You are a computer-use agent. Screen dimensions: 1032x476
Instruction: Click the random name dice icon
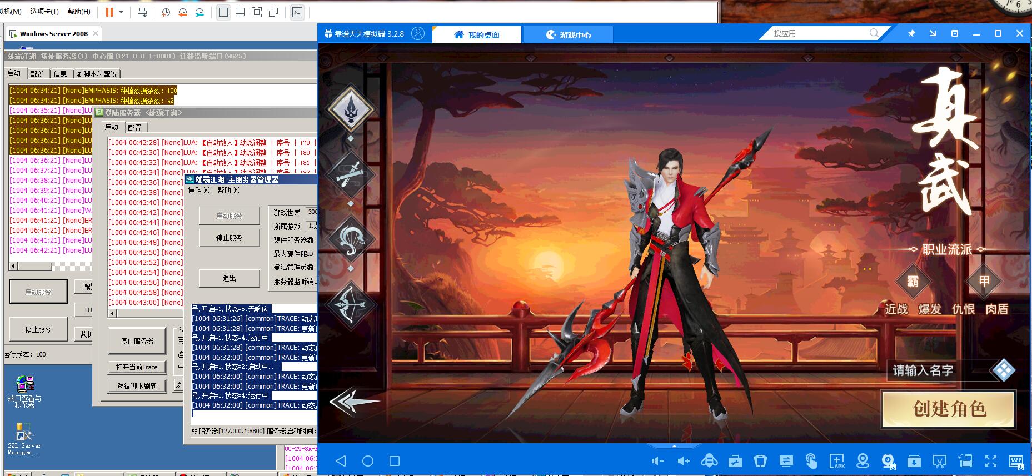point(1003,370)
